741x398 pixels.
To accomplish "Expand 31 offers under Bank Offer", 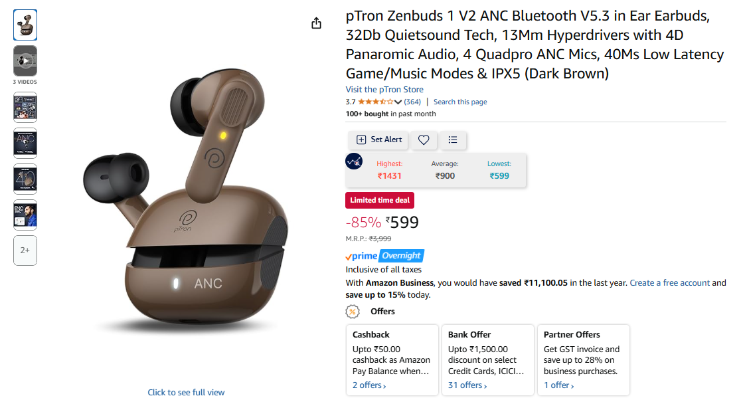I will point(467,385).
